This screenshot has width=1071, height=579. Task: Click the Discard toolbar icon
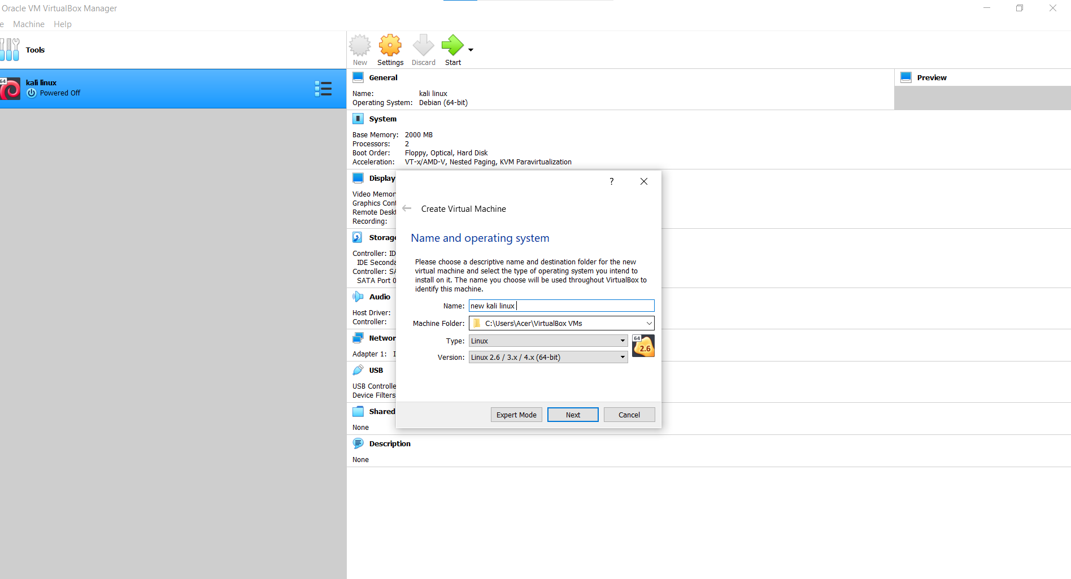(424, 50)
